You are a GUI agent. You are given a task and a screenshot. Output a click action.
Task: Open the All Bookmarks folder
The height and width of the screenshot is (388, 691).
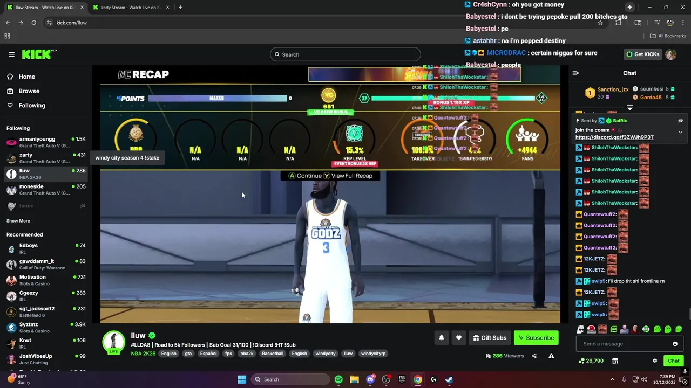pos(668,36)
